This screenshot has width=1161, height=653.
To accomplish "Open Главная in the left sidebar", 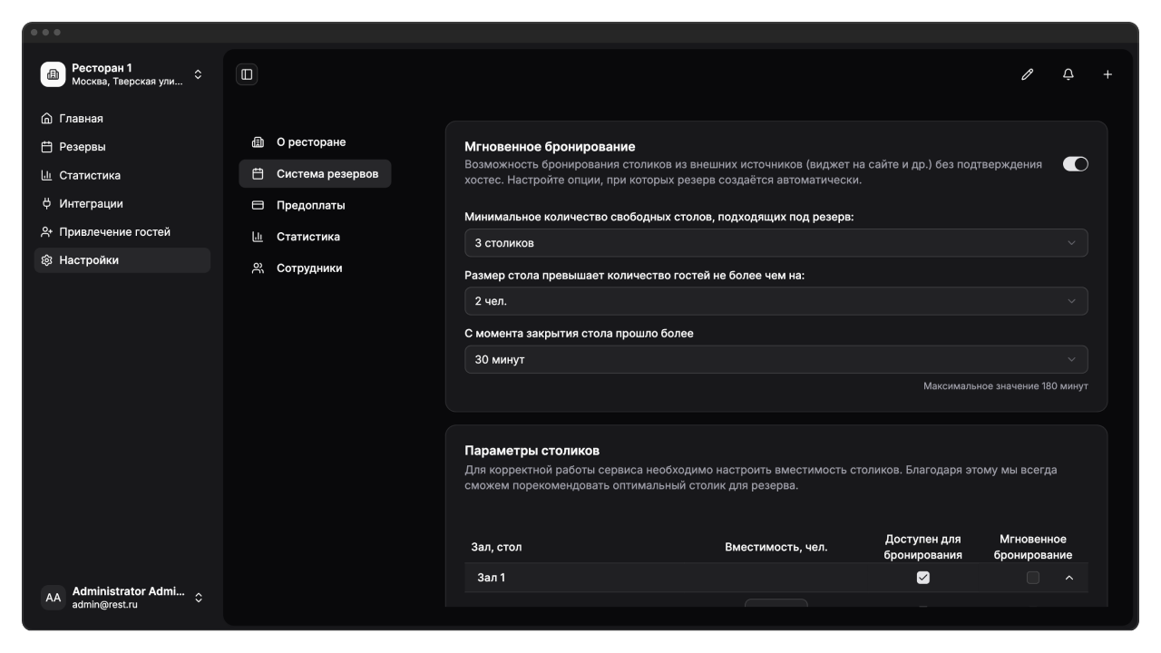I will click(x=81, y=119).
